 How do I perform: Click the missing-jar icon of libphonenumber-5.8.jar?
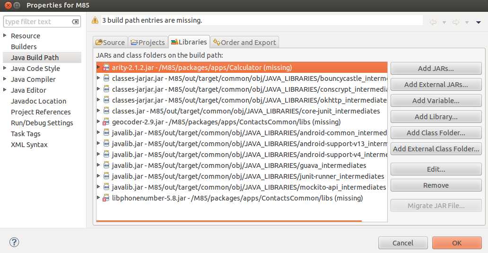[x=106, y=198]
